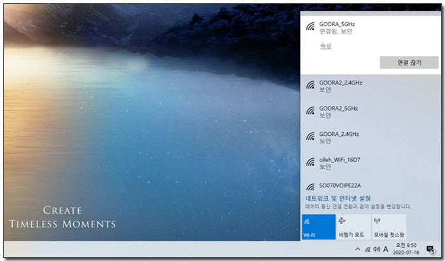Toggle the 비행기 모드 airplane mode tile
The height and width of the screenshot is (261, 445).
point(353,227)
